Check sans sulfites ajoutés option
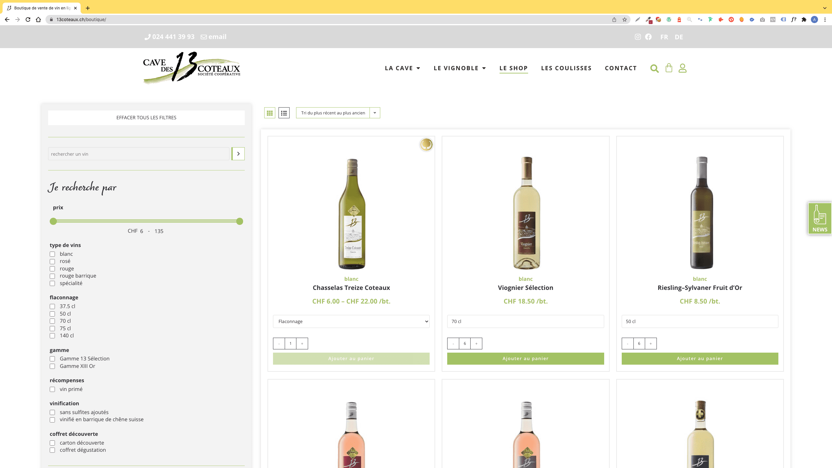 pyautogui.click(x=52, y=412)
